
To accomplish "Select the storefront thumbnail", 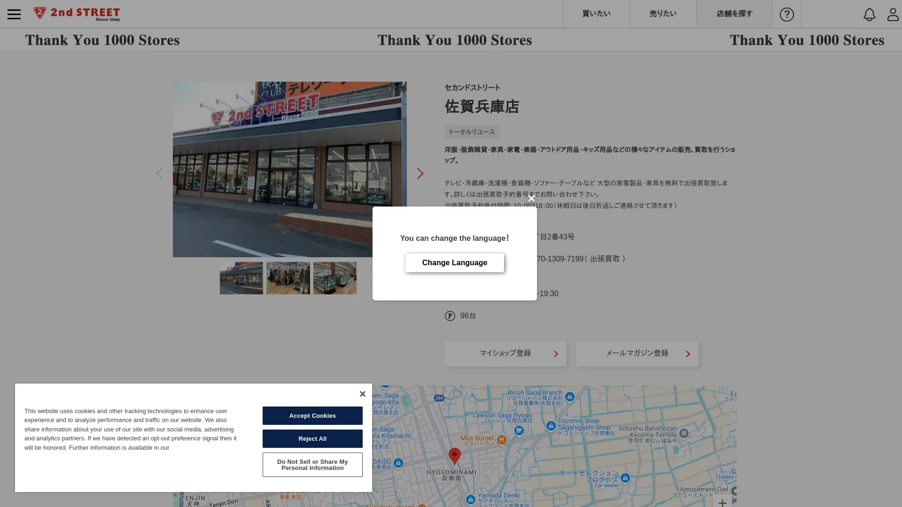I will (x=241, y=278).
